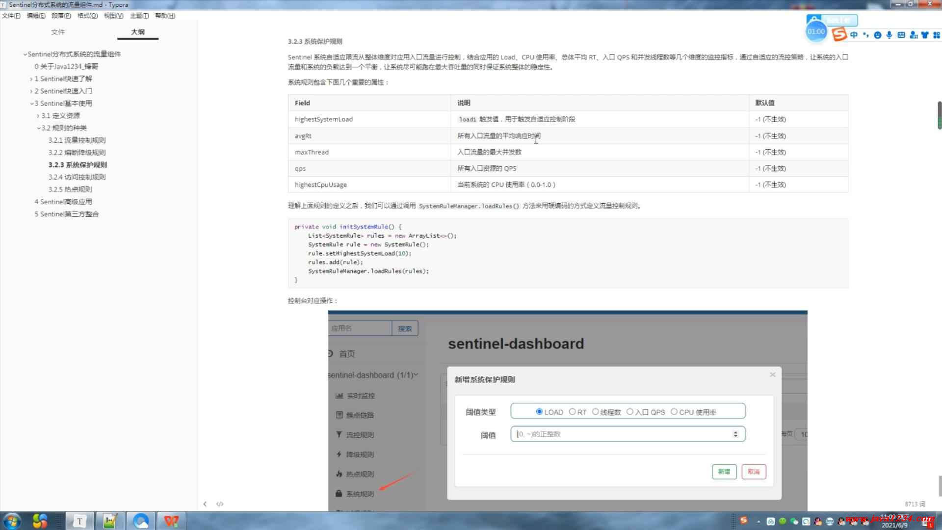Click the 01:00 recording timer circle
Screen dimensions: 942x530
[816, 31]
